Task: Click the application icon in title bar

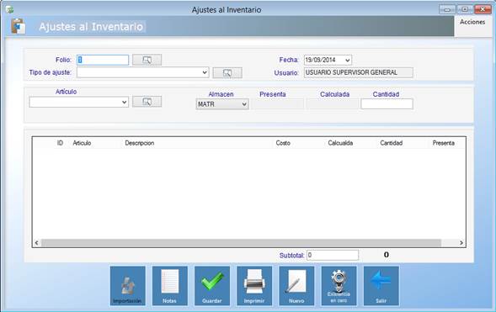Action: point(10,9)
